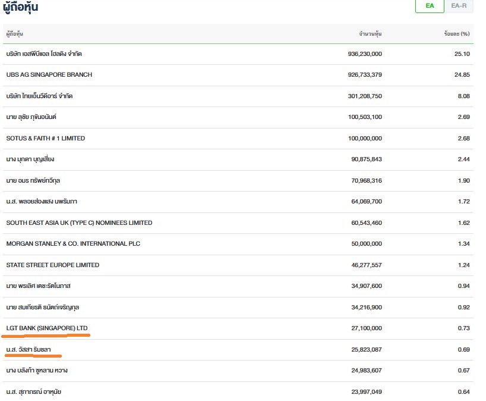Select share count 34,907,600
The width and height of the screenshot is (486, 401).
[x=367, y=286]
